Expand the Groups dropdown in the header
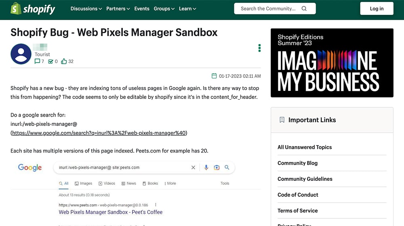 (x=164, y=8)
